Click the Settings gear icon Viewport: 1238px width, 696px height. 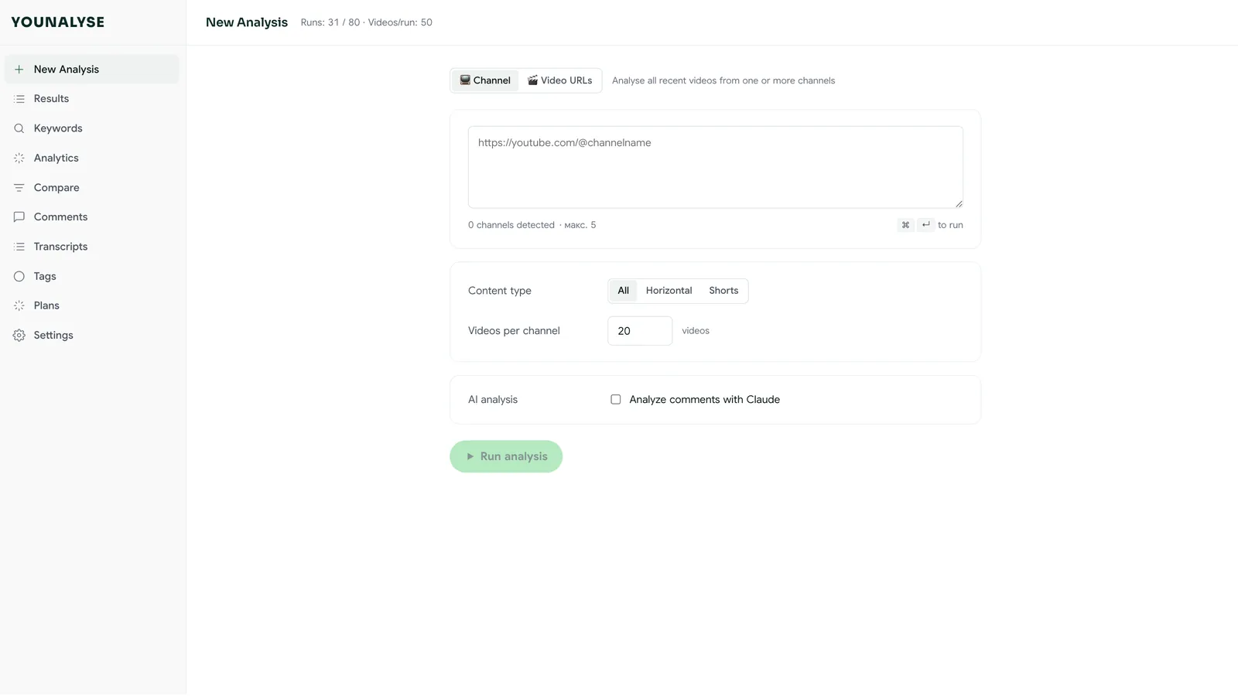[19, 336]
